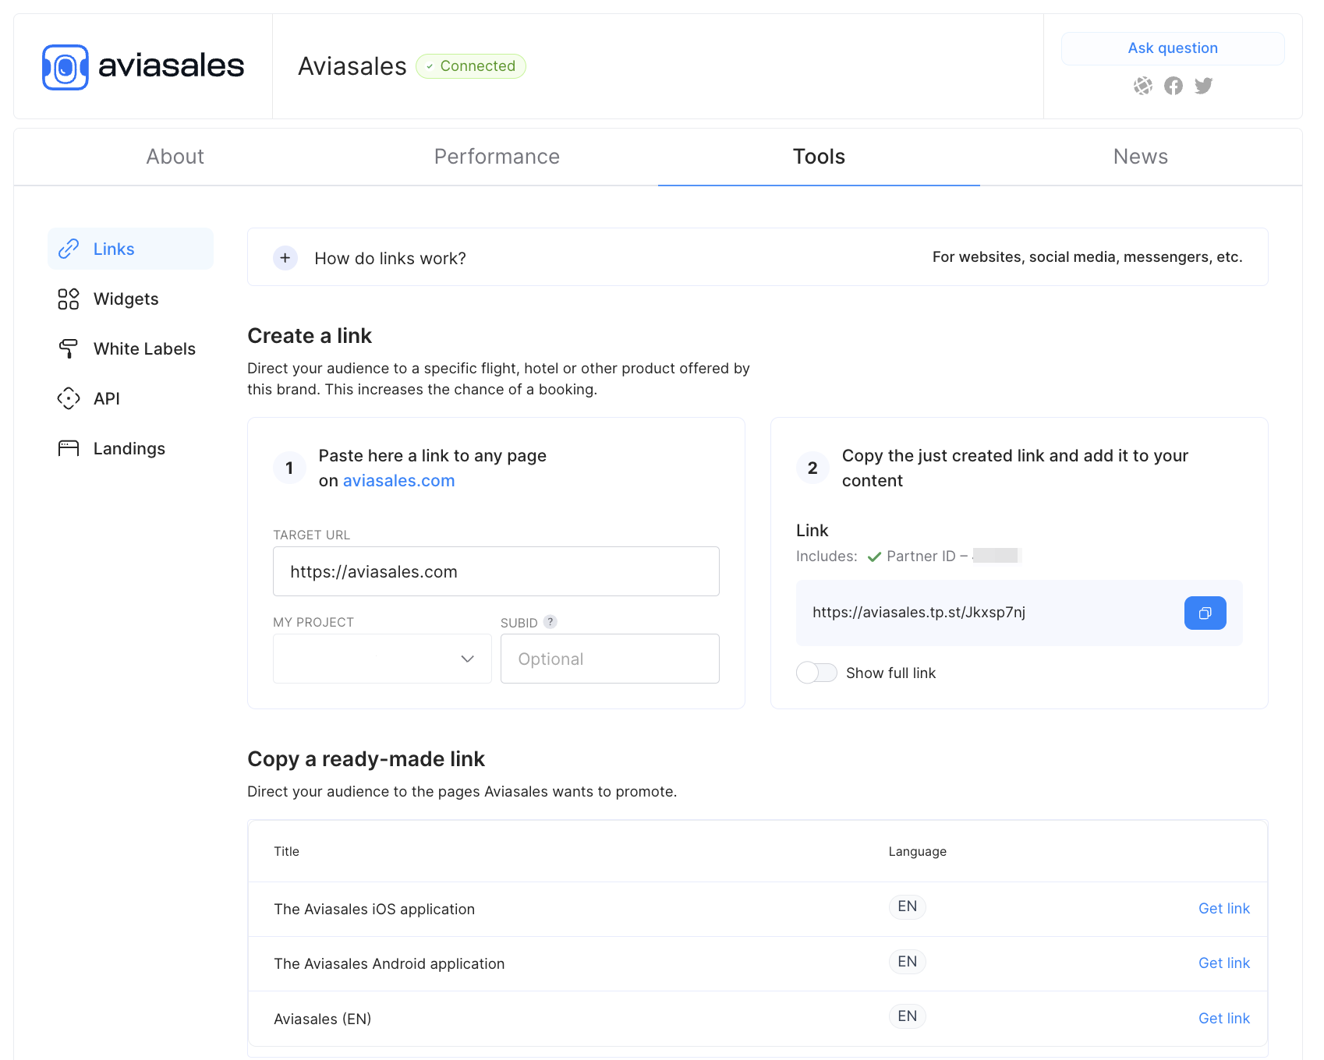Get link for Aviasales (EN)
1324x1060 pixels.
(x=1224, y=1019)
